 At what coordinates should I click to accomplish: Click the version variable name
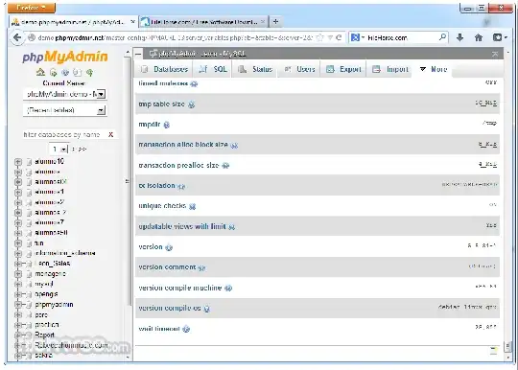[x=151, y=247]
